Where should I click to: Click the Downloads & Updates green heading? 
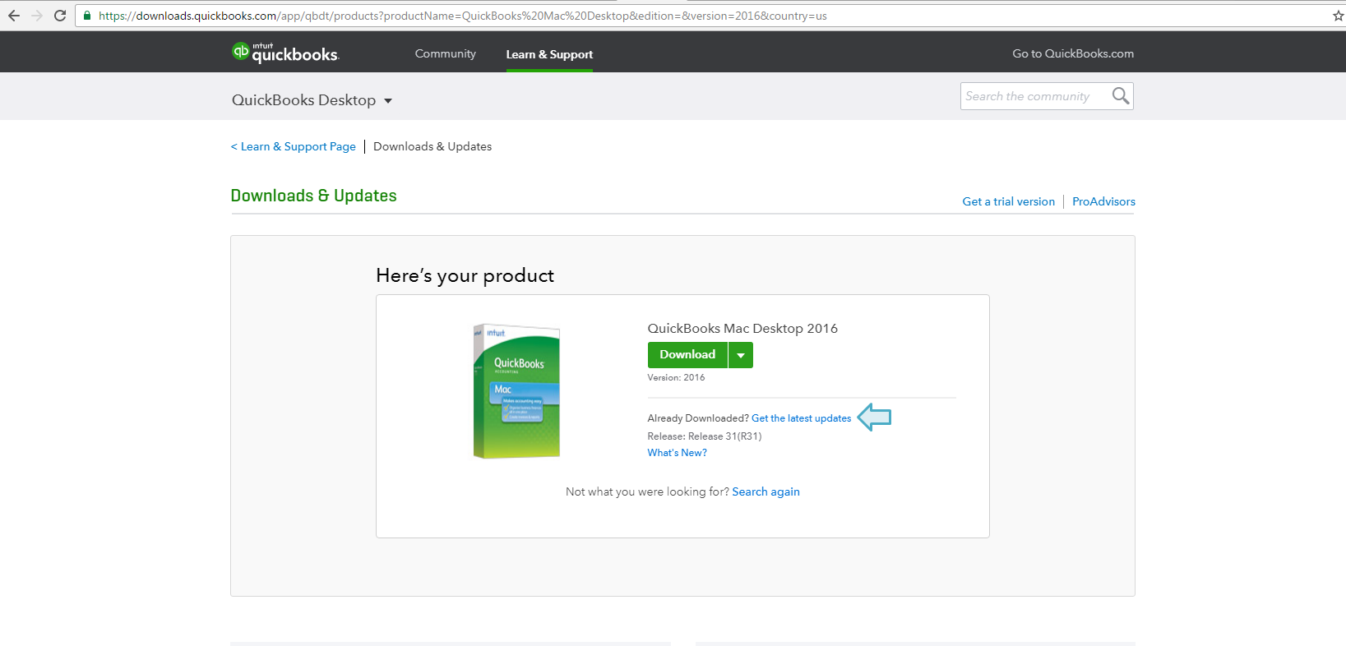(x=313, y=196)
